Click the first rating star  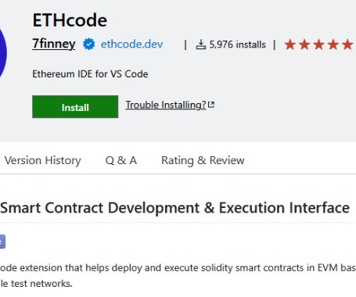coord(290,45)
